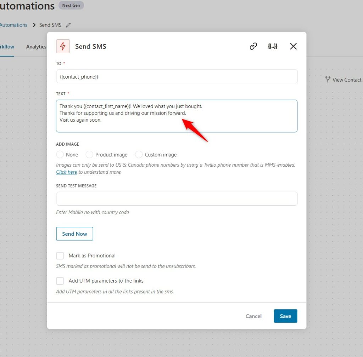Go to Automations breadcrumb link
This screenshot has height=357, width=363.
pyautogui.click(x=13, y=25)
